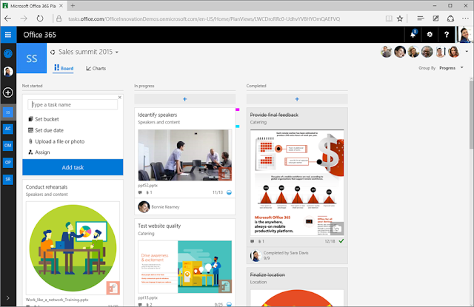Select the AC plan in sidebar

point(8,129)
